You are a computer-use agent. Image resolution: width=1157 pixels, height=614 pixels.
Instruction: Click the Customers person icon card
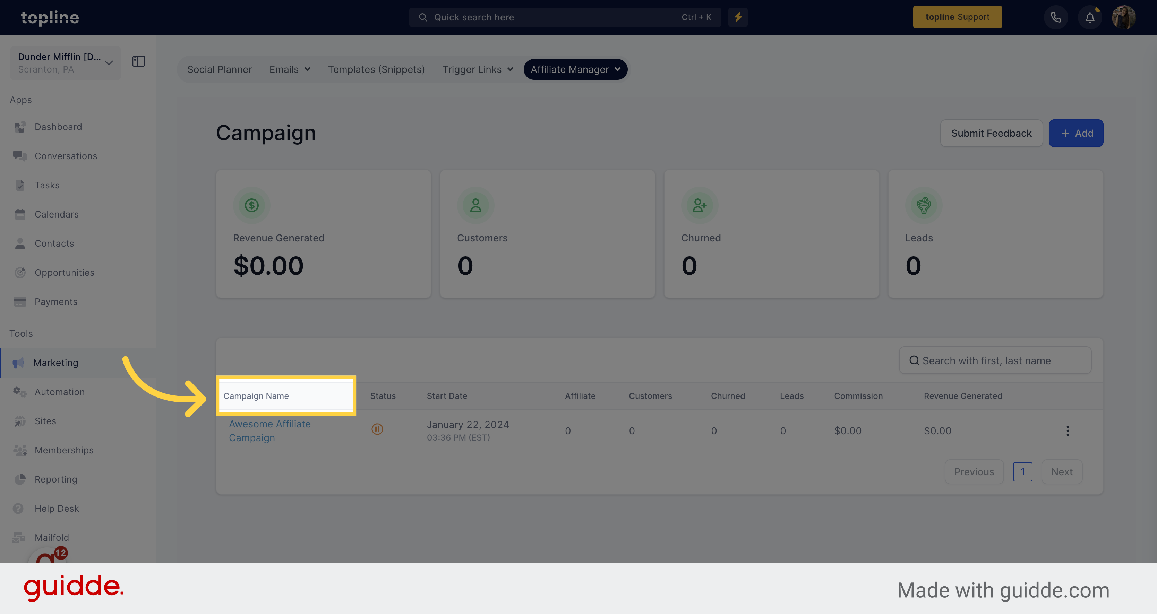(475, 206)
